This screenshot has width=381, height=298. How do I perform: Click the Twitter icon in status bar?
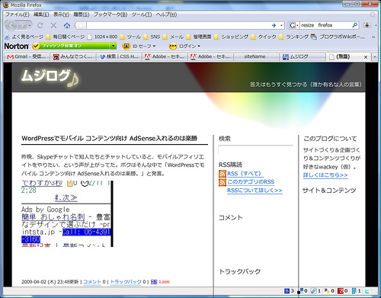[367, 291]
